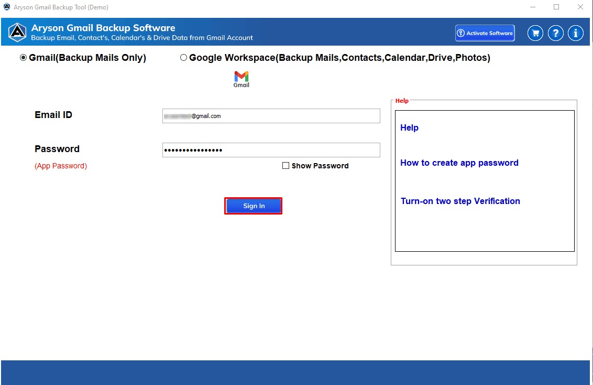Viewport: 593px width, 385px height.
Task: Click the title bar application icon
Action: click(7, 7)
